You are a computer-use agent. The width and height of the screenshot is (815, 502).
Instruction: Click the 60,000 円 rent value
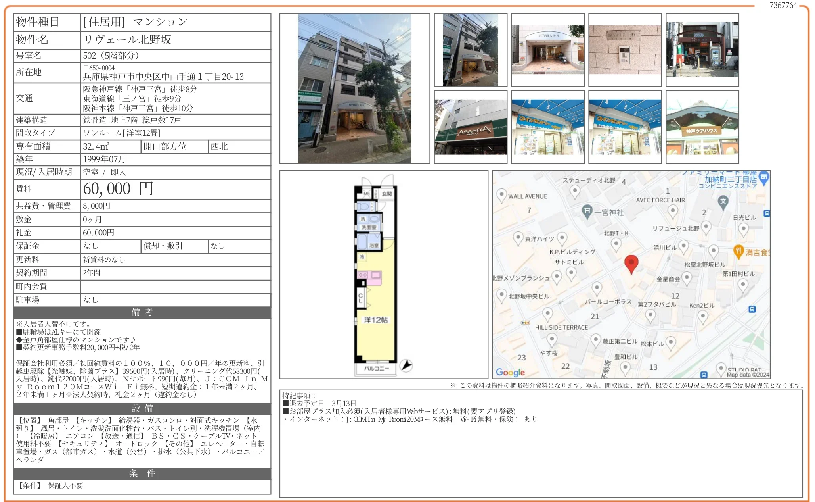pos(118,189)
